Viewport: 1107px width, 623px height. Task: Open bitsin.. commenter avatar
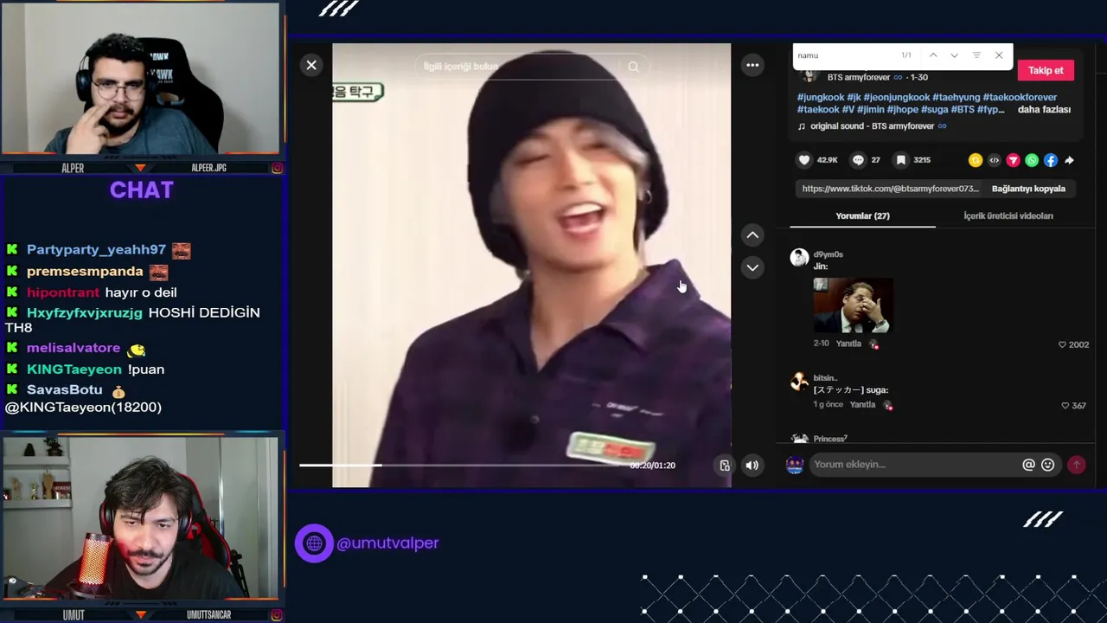(799, 381)
